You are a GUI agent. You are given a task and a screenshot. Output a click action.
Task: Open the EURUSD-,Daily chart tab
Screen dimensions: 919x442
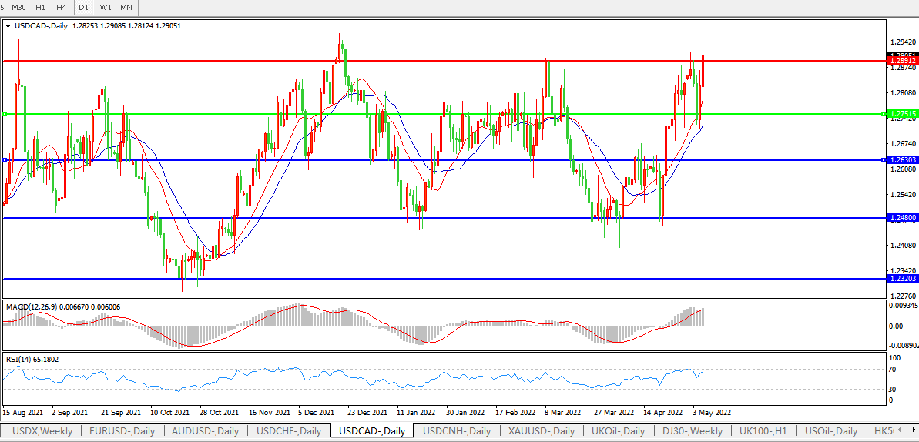[x=122, y=431]
